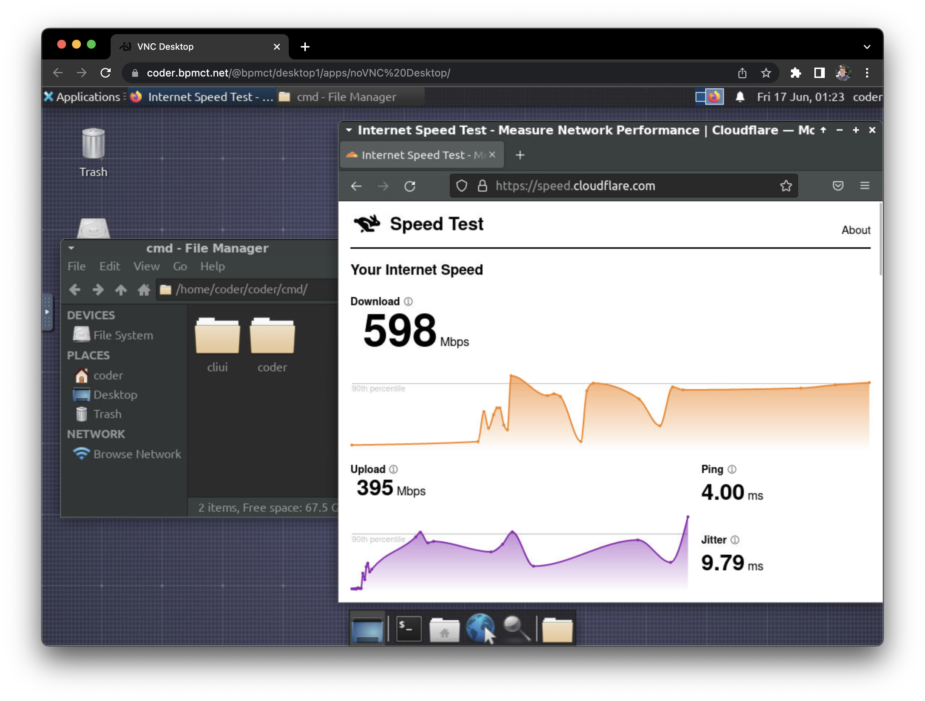Click the About link
The height and width of the screenshot is (701, 925).
click(856, 230)
